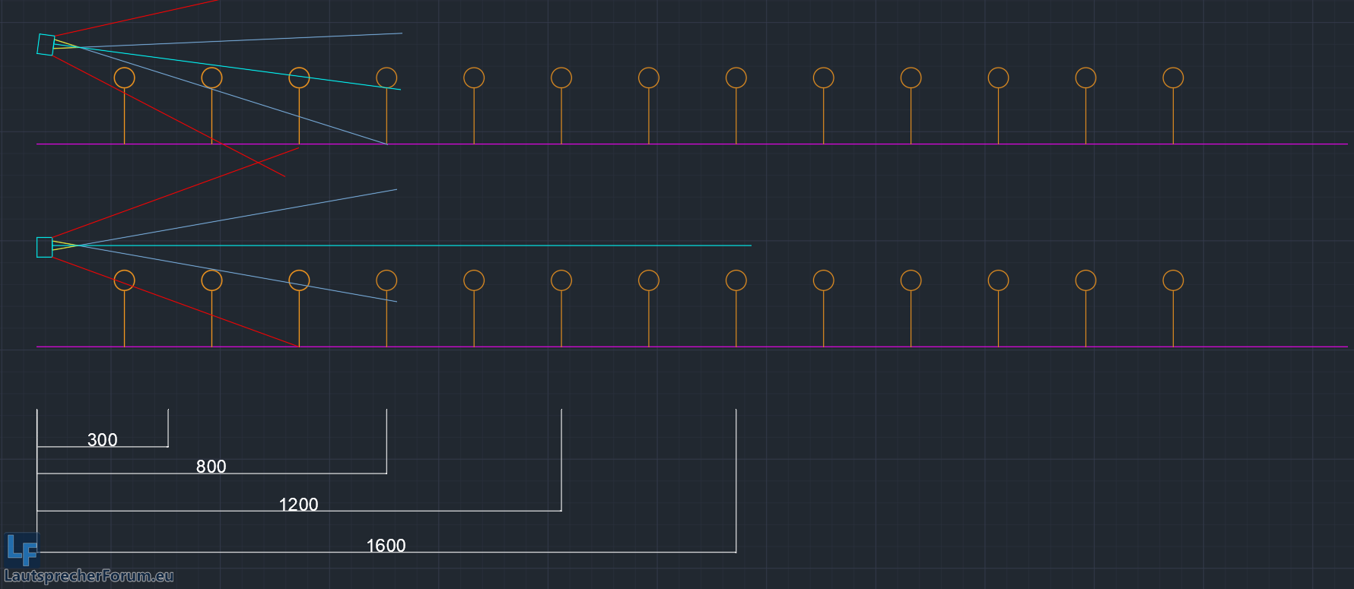This screenshot has width=1354, height=589.
Task: Select the upper blue line in lower drawing
Action: [x=266, y=212]
